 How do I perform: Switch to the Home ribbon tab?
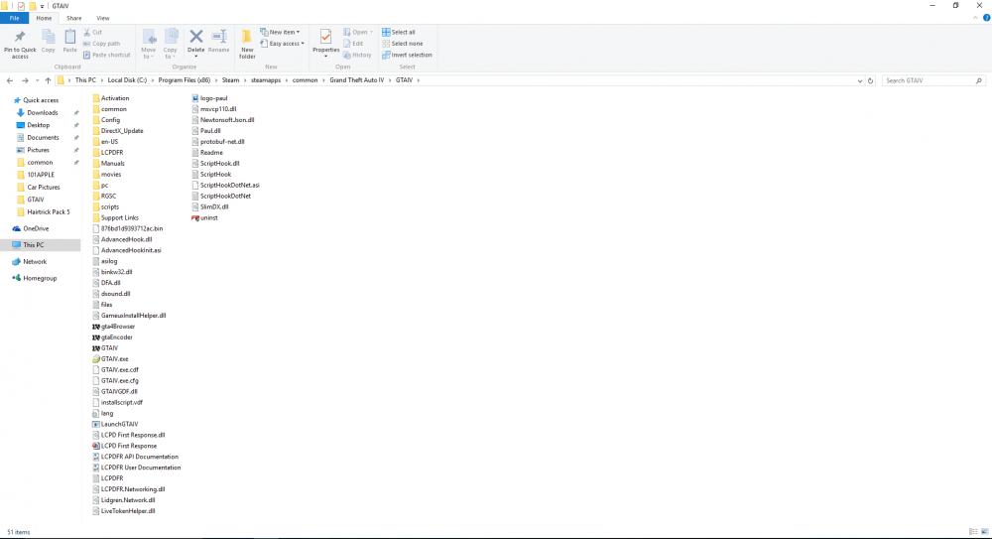(x=44, y=19)
